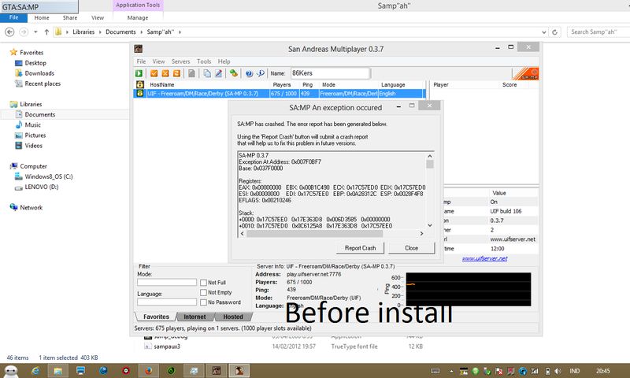Open the SA-MP File menu

(x=141, y=61)
